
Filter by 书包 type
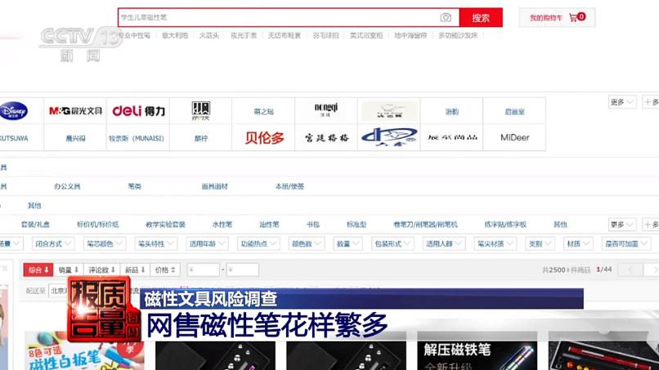tap(313, 225)
